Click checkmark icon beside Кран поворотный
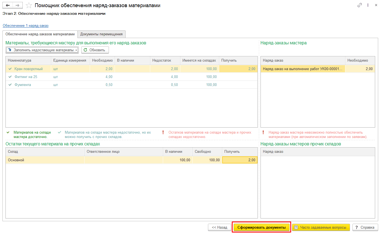The width and height of the screenshot is (382, 233). coord(10,69)
